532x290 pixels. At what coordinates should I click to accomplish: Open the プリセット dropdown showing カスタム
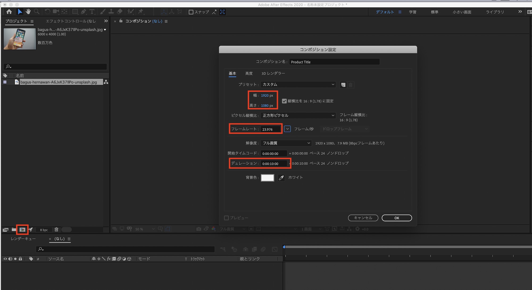point(298,85)
